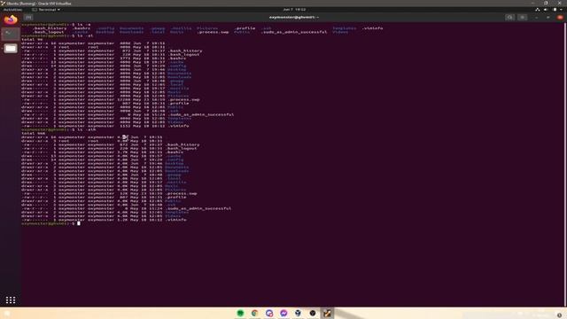Open the Terminal app menu in top bar
The height and width of the screenshot is (319, 567).
click(46, 10)
